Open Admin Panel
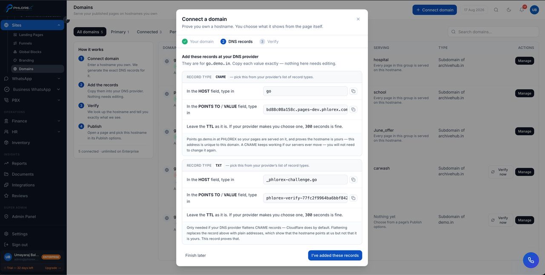 tap(24, 216)
